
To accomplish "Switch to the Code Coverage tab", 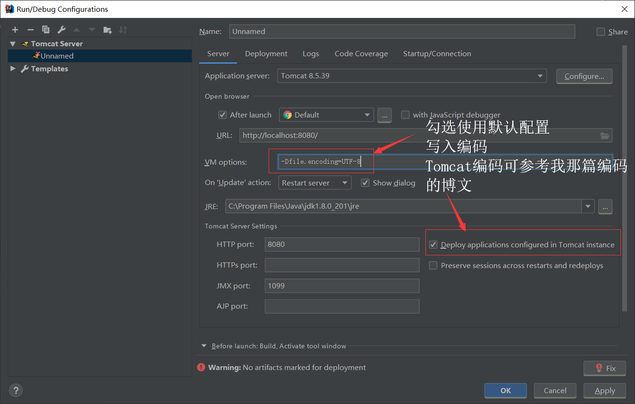I will (361, 54).
